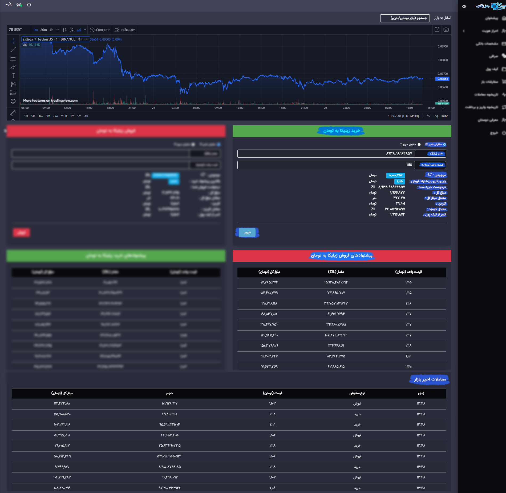This screenshot has width=506, height=493.
Task: Switch chart style to candles
Action: point(72,30)
